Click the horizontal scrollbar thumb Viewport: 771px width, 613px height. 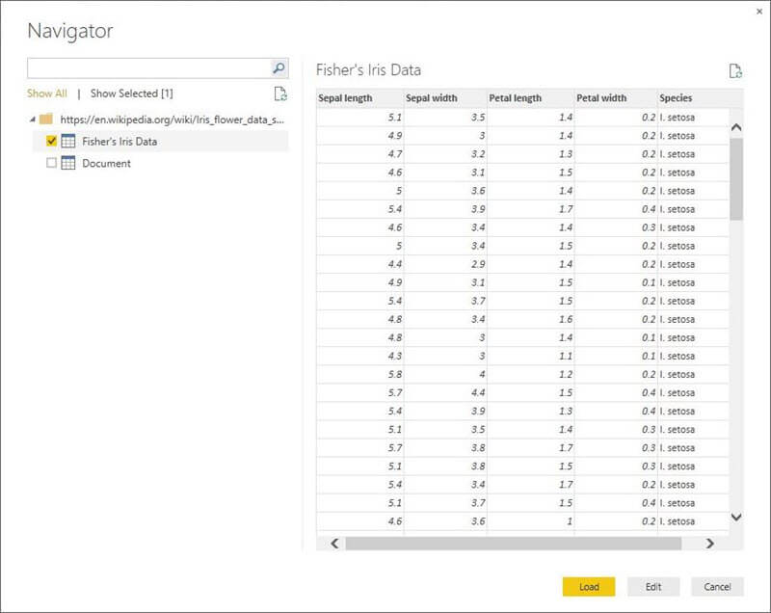point(514,544)
